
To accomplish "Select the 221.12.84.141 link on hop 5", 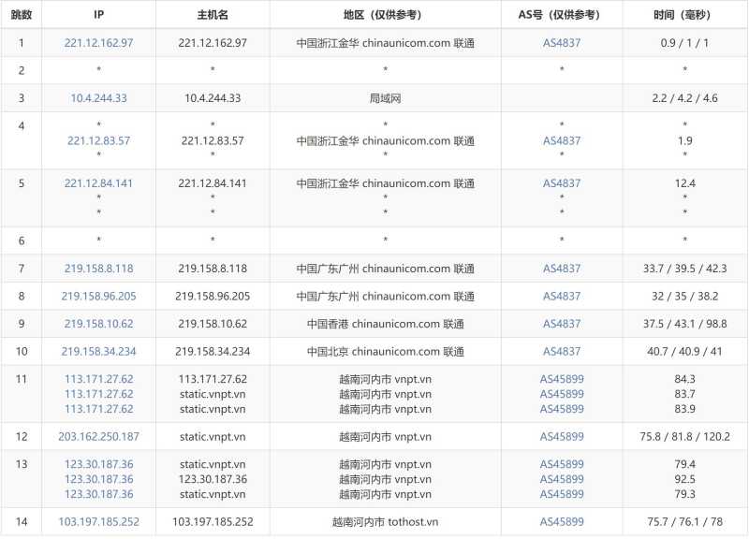I will 98,183.
